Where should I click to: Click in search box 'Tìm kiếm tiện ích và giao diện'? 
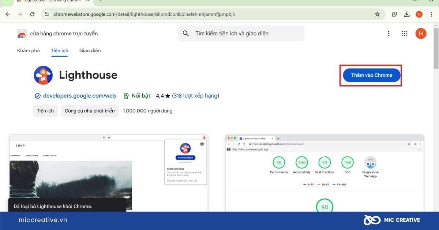tap(241, 33)
